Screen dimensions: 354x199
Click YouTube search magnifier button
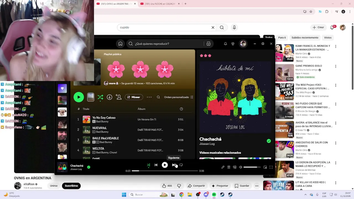coord(222,27)
